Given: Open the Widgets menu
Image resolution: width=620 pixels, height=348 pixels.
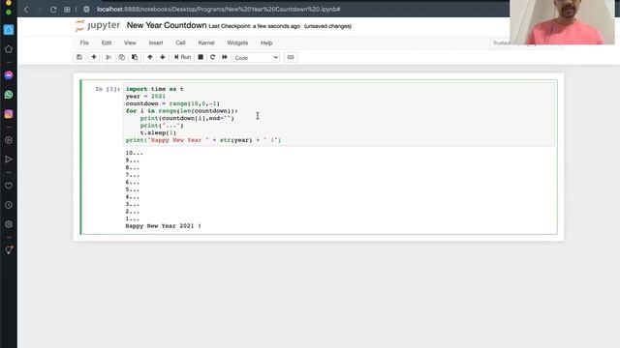Looking at the screenshot, I should coord(237,43).
